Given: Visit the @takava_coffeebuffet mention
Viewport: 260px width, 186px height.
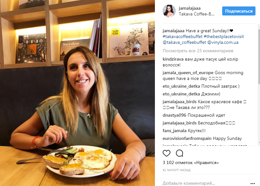Looking at the screenshot, I should tap(184, 42).
